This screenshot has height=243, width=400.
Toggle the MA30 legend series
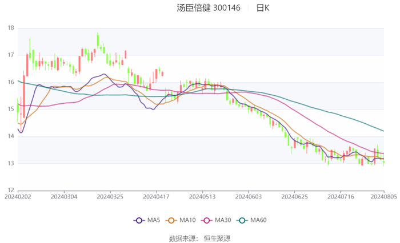pyautogui.click(x=216, y=220)
